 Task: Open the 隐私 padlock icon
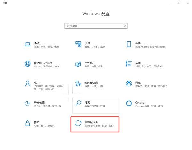click(x=28, y=123)
